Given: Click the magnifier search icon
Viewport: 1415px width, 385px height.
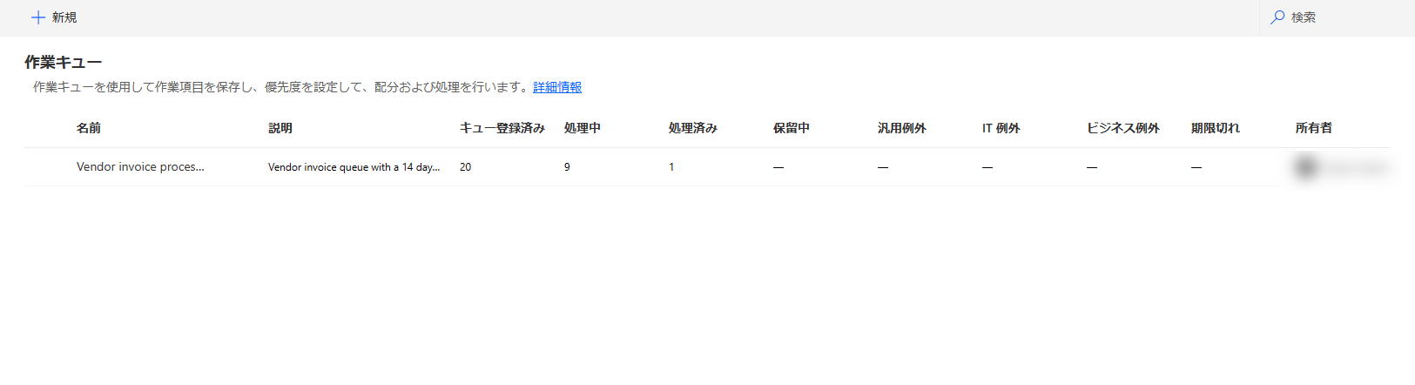Looking at the screenshot, I should coord(1277,17).
